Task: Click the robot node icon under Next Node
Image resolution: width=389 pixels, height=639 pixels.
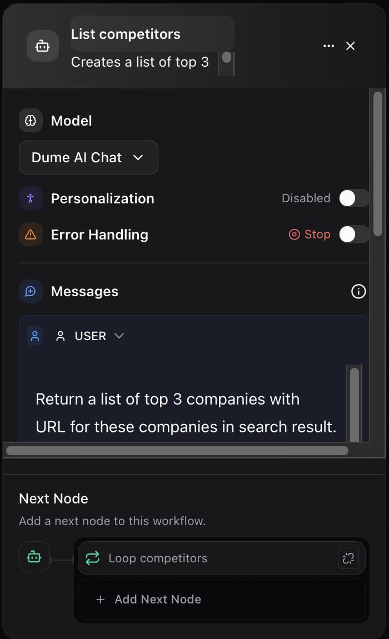Action: click(34, 556)
